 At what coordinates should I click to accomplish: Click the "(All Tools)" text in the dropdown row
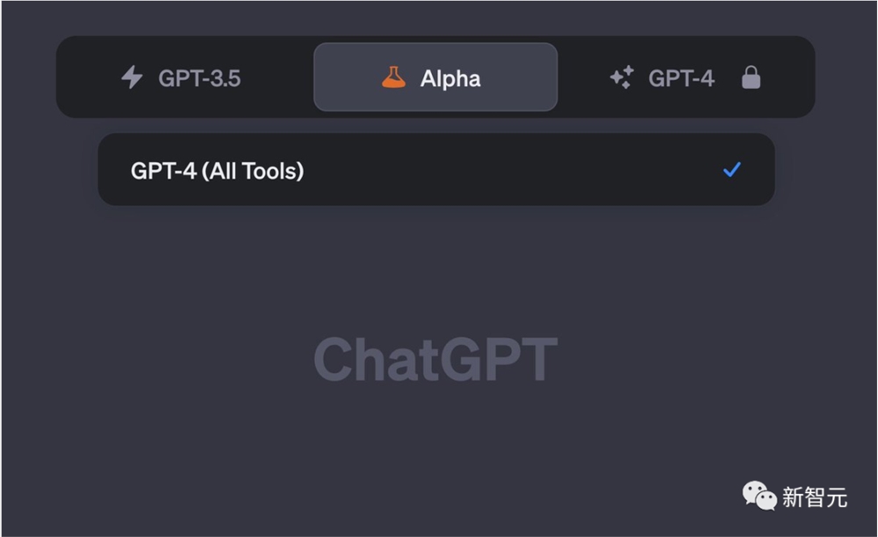click(x=253, y=170)
